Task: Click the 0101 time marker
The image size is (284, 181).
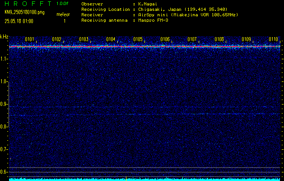Action: tap(29, 39)
